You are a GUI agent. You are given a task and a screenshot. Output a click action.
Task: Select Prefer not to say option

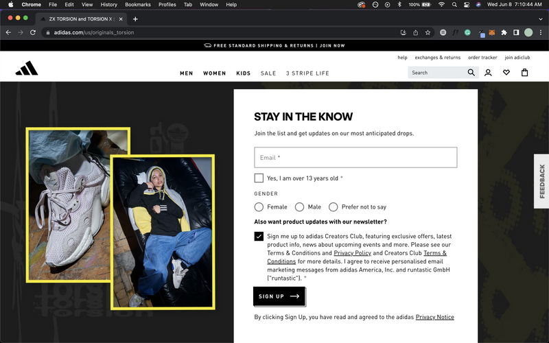(333, 207)
